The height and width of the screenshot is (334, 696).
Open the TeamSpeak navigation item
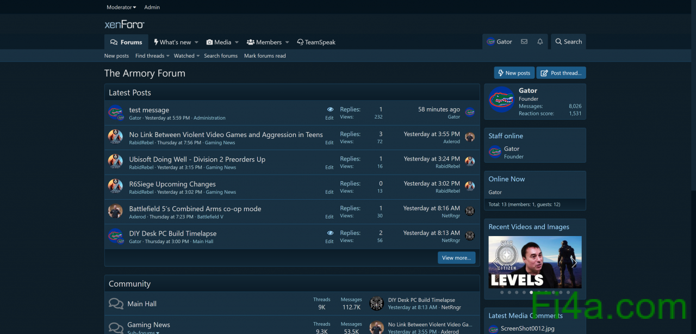316,42
